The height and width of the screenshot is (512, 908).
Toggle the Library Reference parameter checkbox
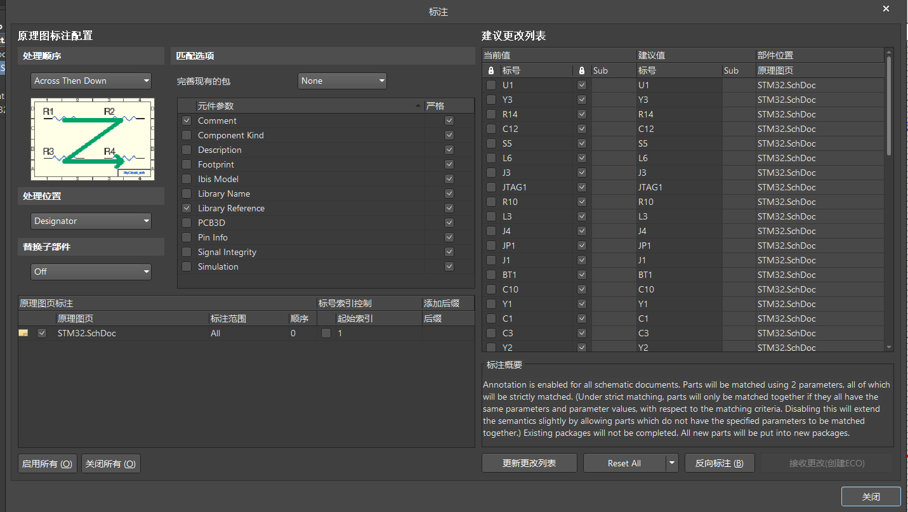click(x=187, y=208)
